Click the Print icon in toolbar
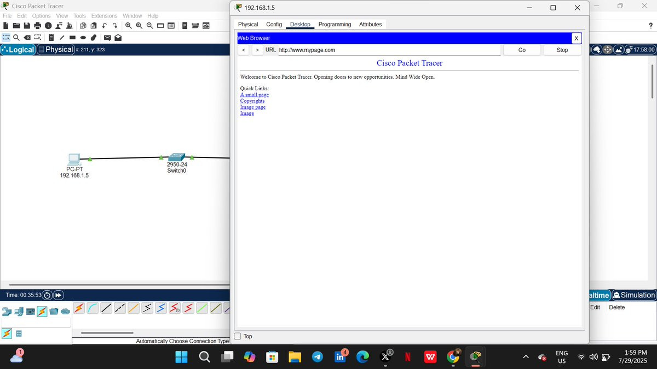The width and height of the screenshot is (657, 369). 38,26
